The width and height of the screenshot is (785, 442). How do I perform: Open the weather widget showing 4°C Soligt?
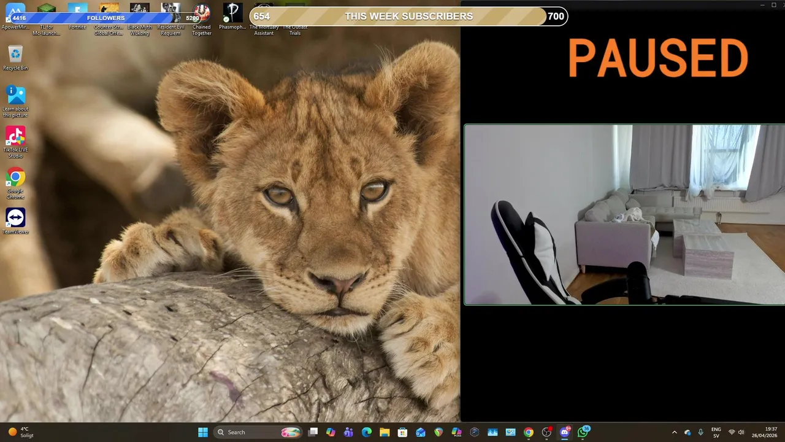(x=20, y=432)
